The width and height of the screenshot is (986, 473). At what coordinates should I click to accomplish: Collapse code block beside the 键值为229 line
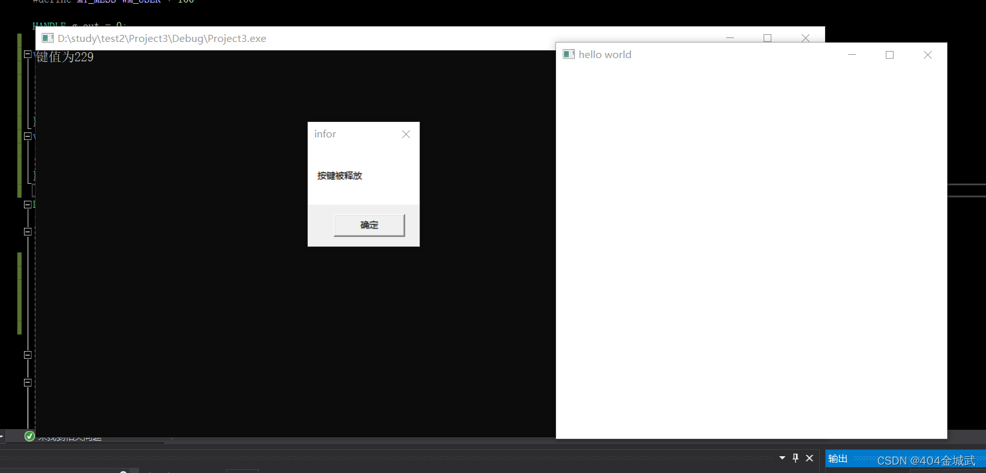tap(28, 55)
